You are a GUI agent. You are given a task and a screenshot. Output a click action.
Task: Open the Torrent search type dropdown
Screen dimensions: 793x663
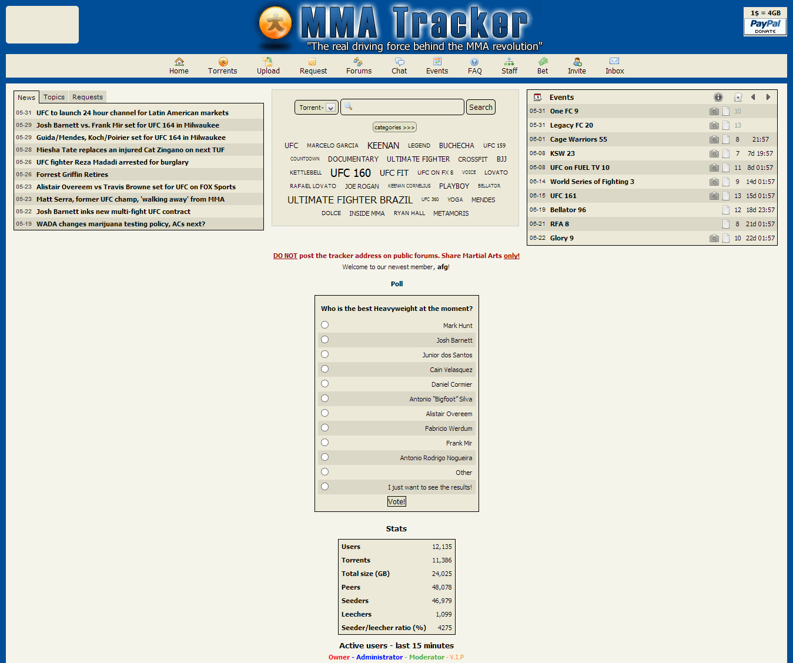[316, 108]
